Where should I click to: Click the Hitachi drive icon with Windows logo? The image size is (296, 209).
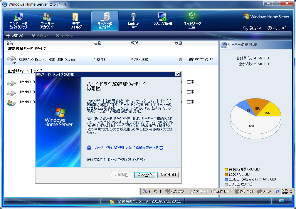(11, 103)
